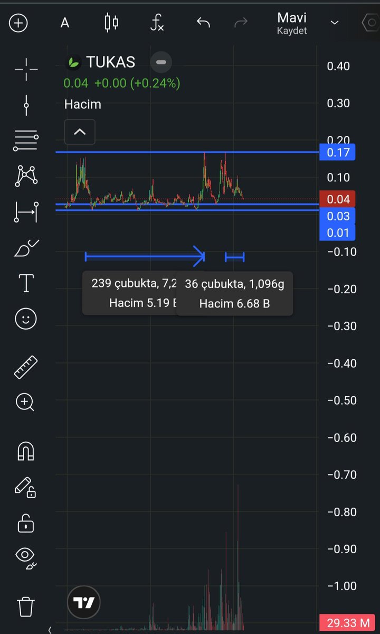
Task: Toggle hide all drawings eye icon
Action: 26,558
